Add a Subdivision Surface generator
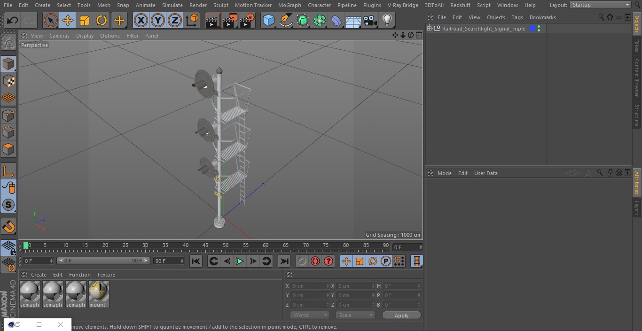The height and width of the screenshot is (331, 642). click(303, 20)
